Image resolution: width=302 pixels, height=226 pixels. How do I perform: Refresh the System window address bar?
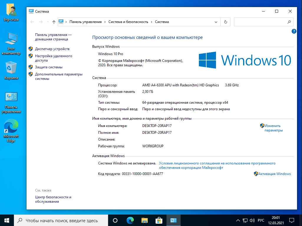225,22
